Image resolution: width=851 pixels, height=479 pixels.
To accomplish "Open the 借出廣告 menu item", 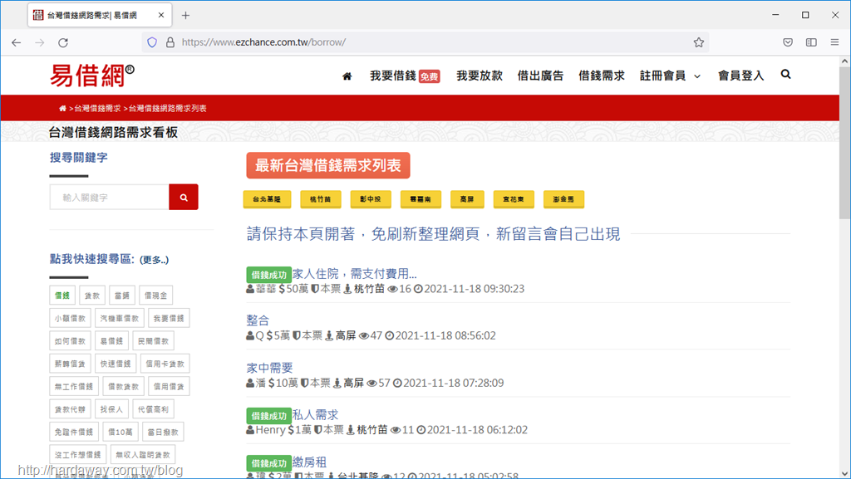I will [x=540, y=76].
